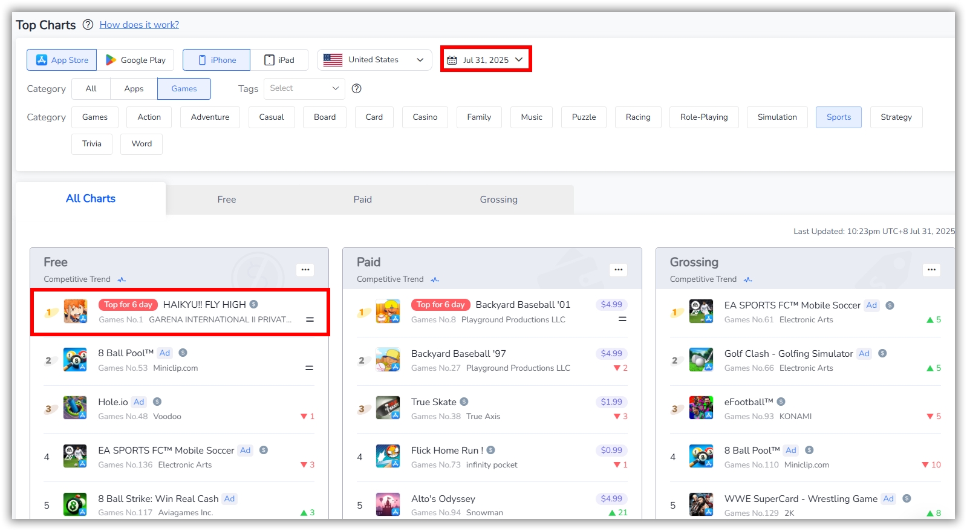Switch to Google Play store
Screen dimensions: 967x531
click(x=135, y=60)
